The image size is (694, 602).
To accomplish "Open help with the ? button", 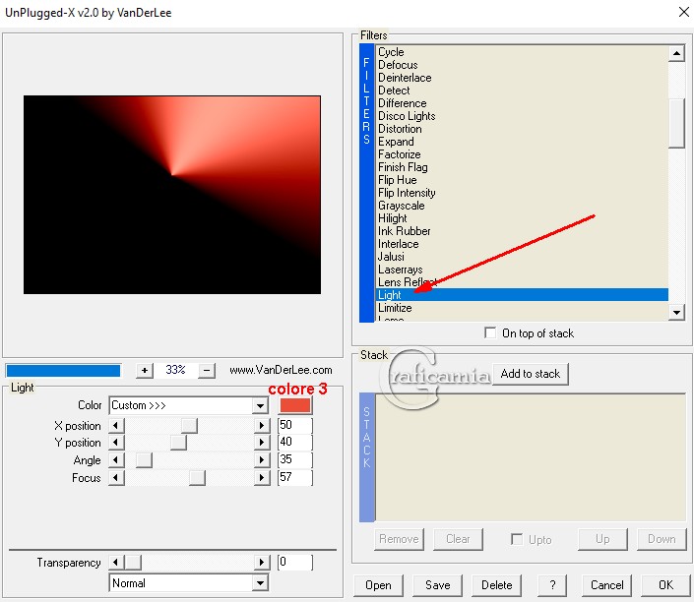I will [552, 585].
